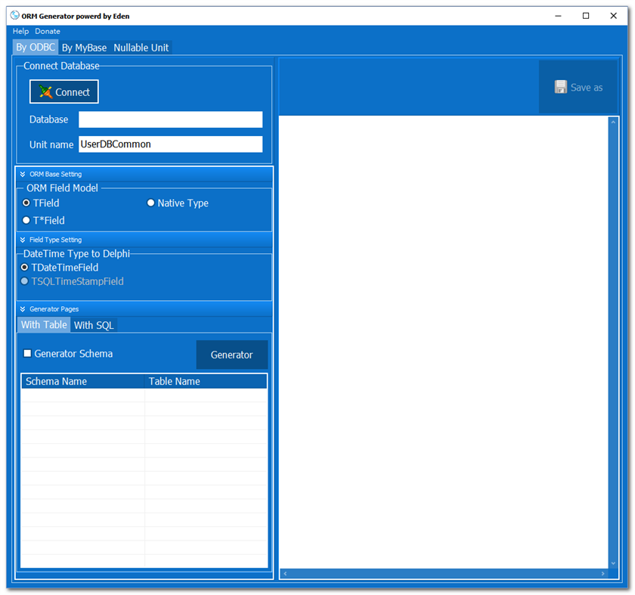Image resolution: width=635 pixels, height=595 pixels.
Task: Select the With SQL tab
Action: 94,325
